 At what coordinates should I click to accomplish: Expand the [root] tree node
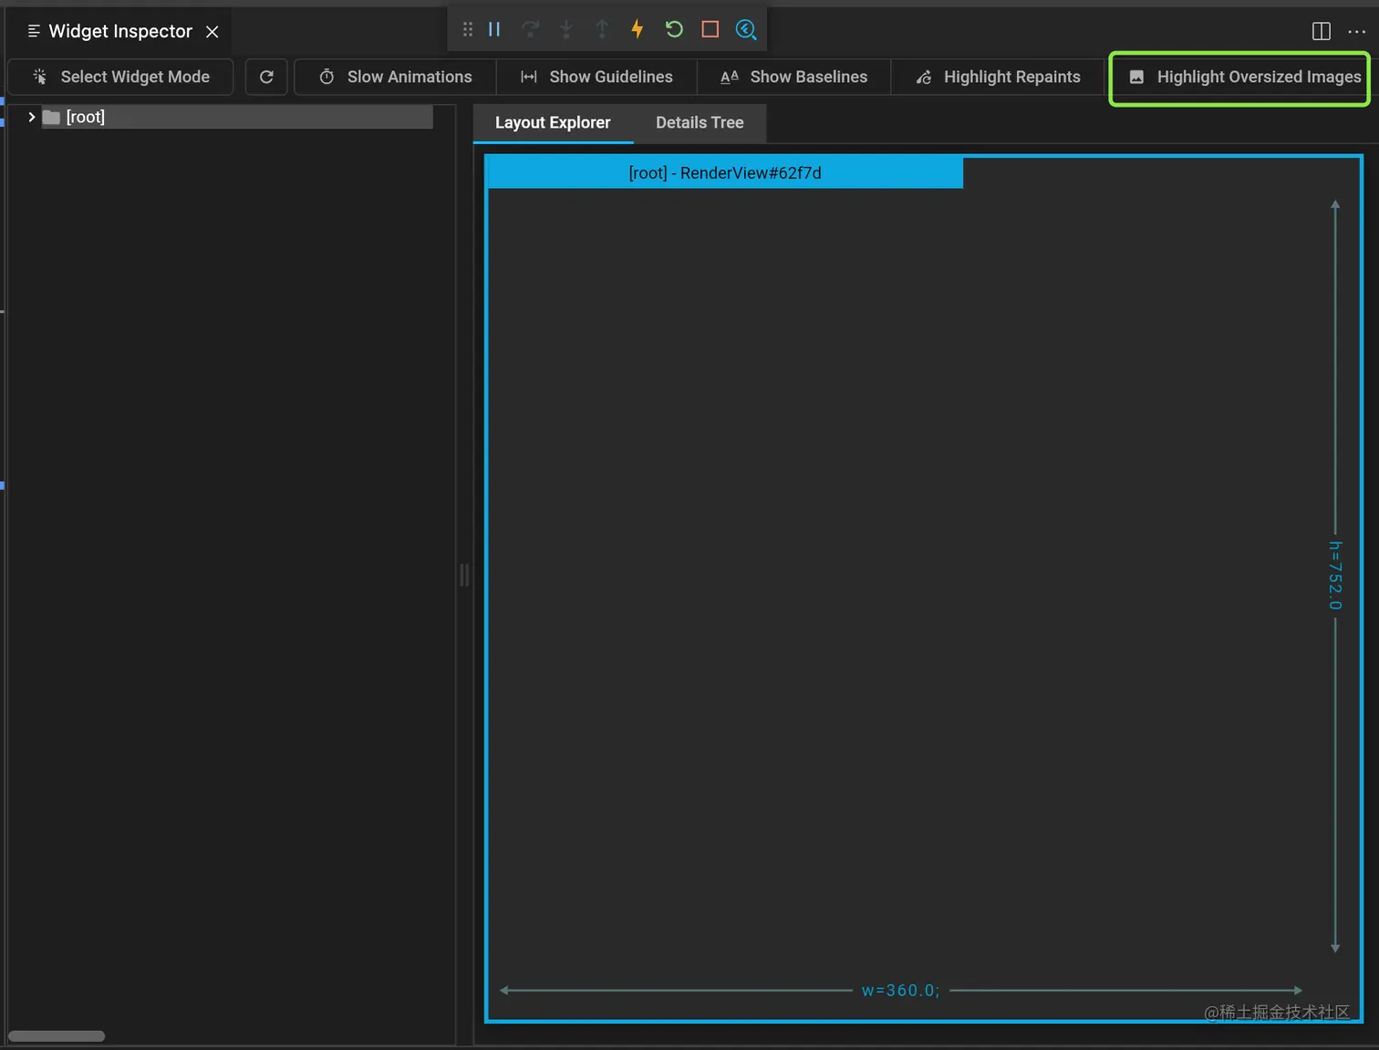(x=32, y=117)
